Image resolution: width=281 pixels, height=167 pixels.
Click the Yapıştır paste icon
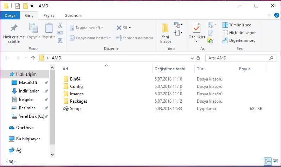[49, 28]
